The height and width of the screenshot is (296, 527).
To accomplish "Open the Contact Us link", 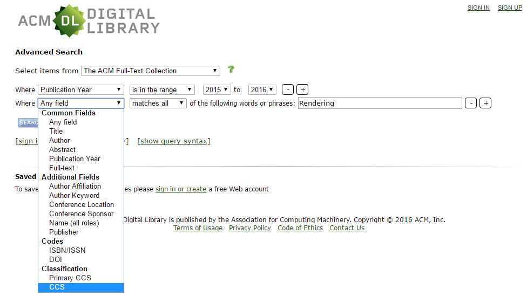I will point(347,228).
